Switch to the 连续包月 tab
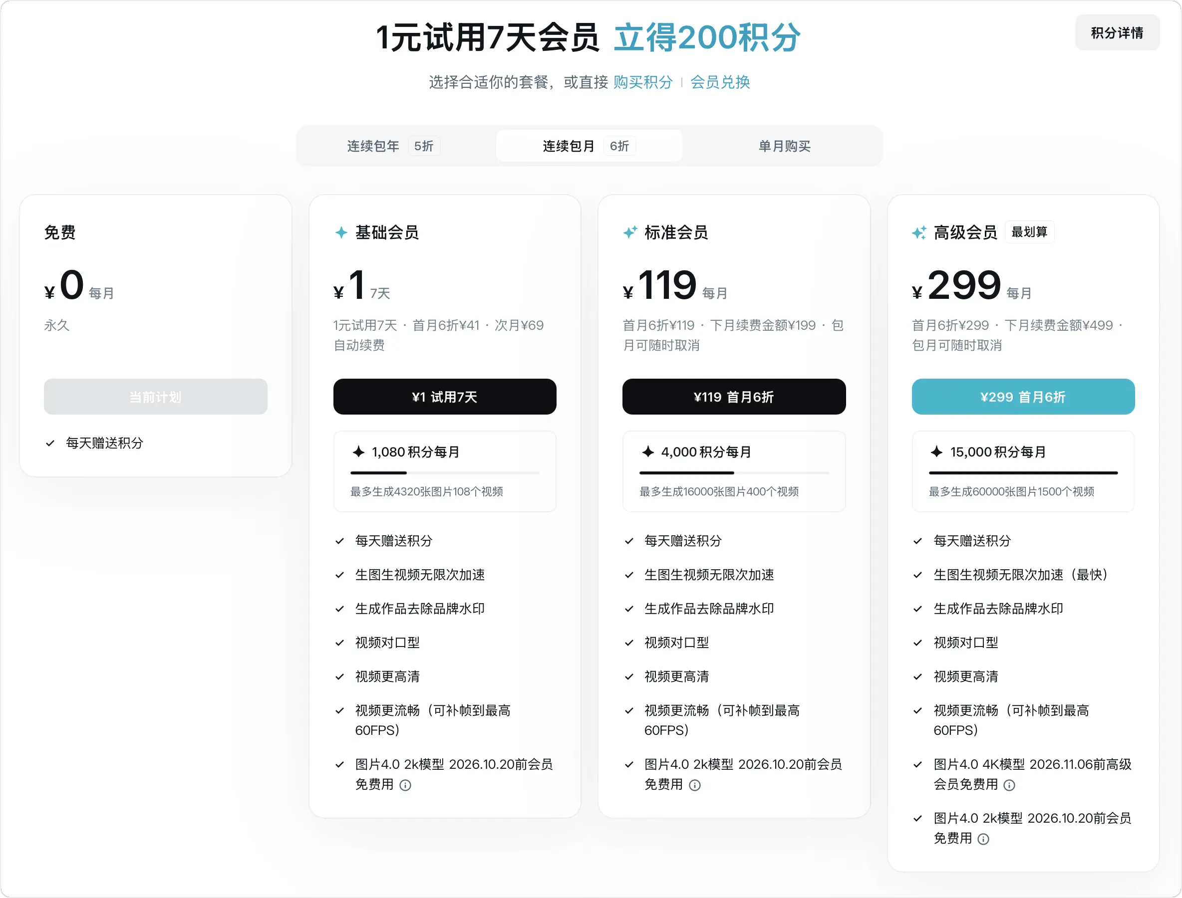Image resolution: width=1182 pixels, height=898 pixels. coord(589,146)
